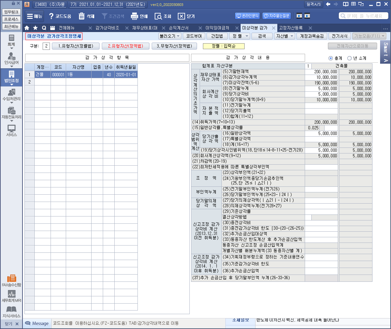This screenshot has height=329, width=391.
Task: Click the 검색 button
Action: pyautogui.click(x=262, y=36)
